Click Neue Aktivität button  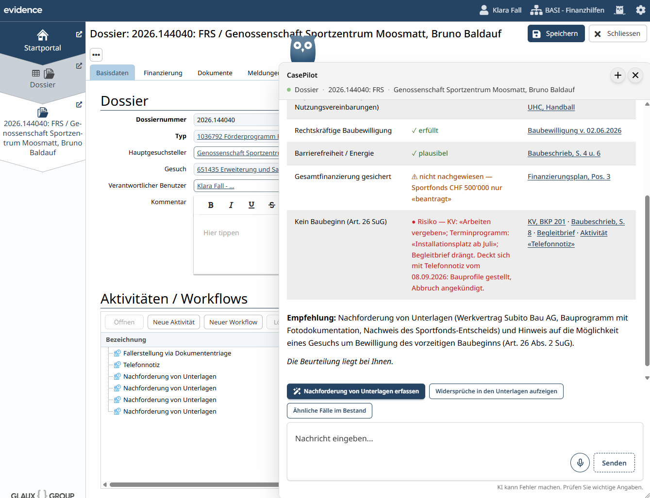tap(174, 322)
